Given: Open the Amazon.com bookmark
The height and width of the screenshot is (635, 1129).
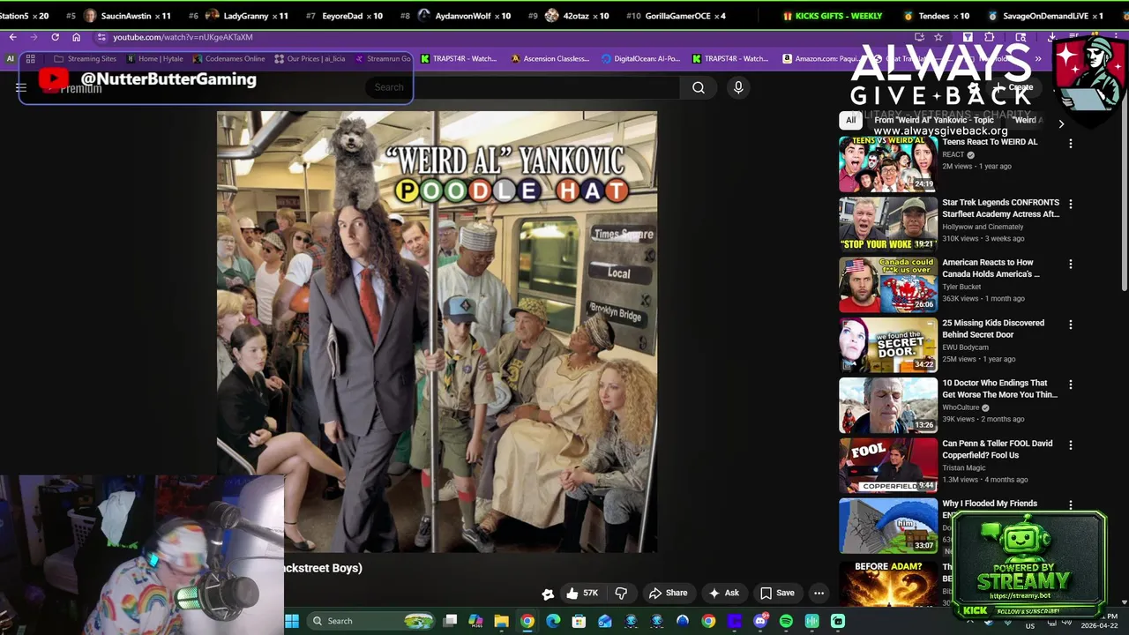Looking at the screenshot, I should [x=820, y=59].
